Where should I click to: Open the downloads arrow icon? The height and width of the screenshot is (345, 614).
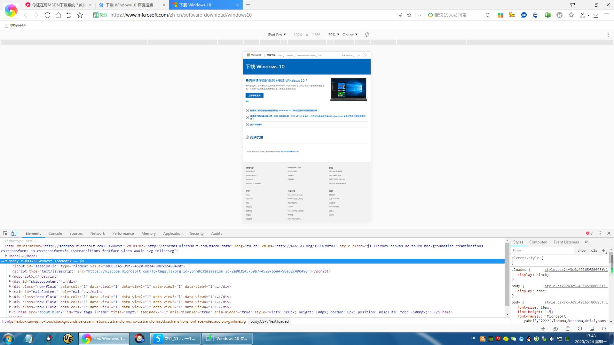coord(596,15)
